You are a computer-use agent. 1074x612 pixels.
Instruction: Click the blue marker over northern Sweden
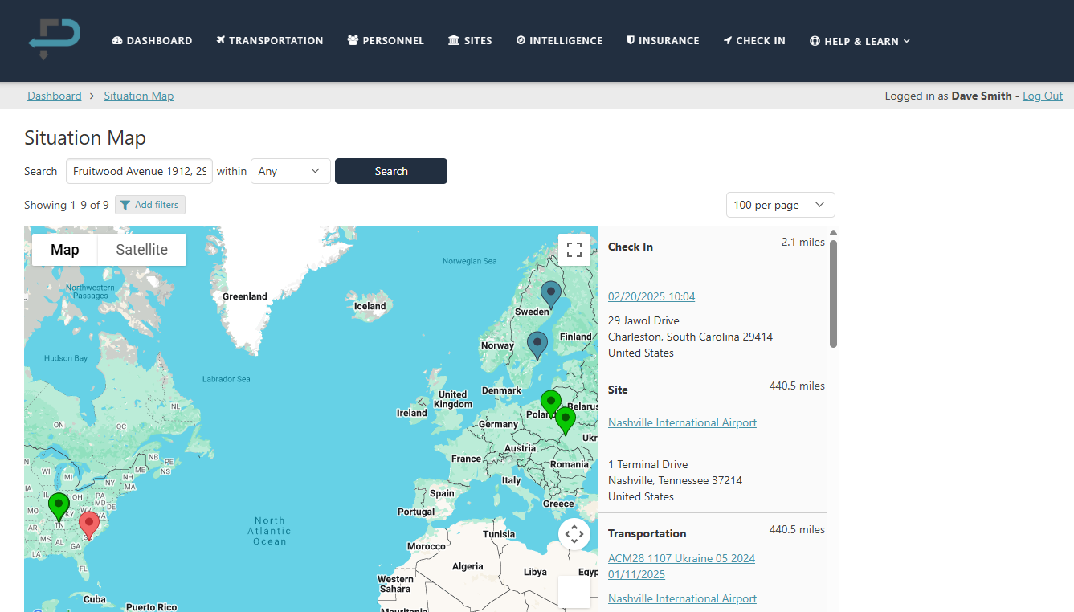(550, 294)
